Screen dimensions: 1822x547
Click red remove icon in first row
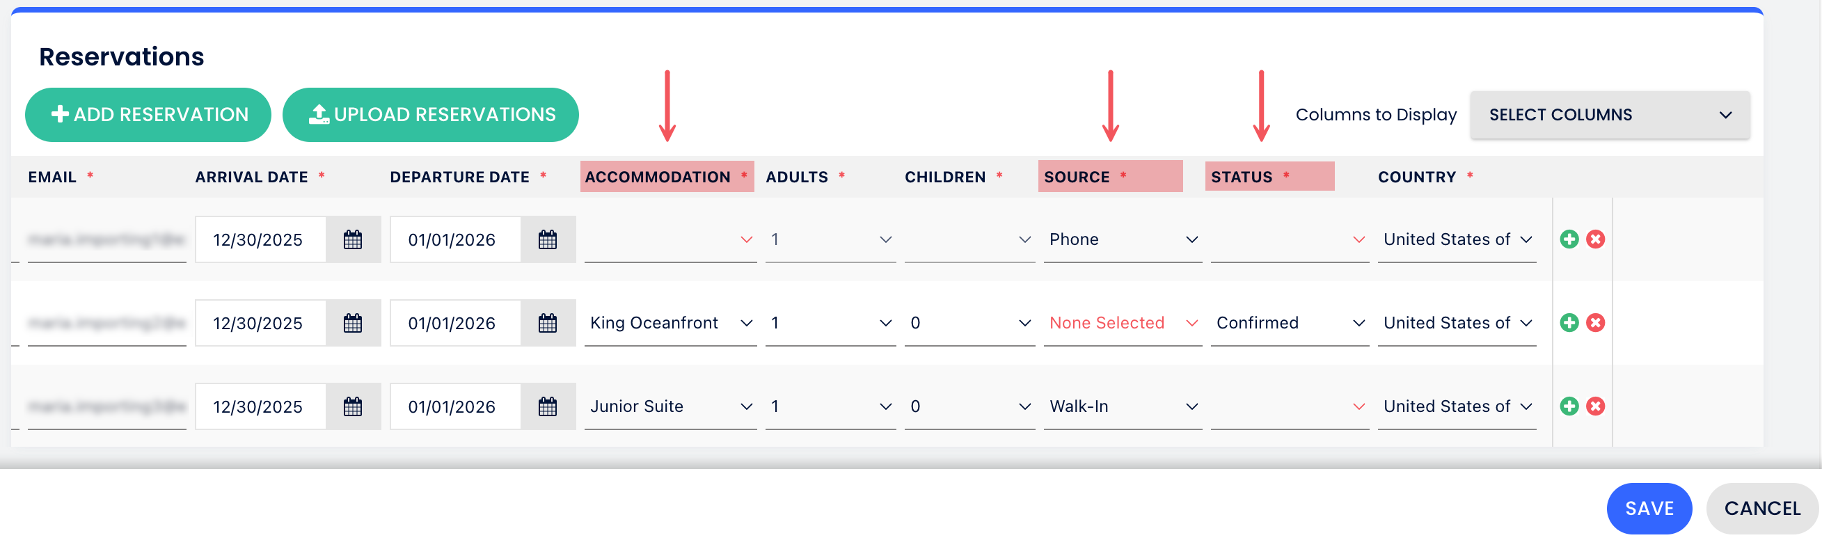[1595, 239]
